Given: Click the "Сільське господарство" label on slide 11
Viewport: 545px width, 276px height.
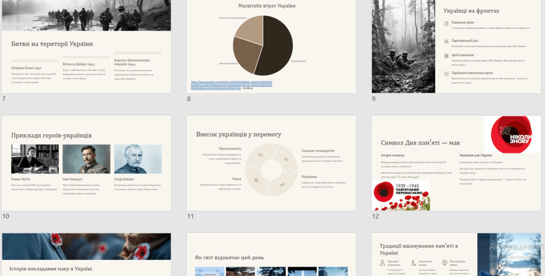Looking at the screenshot, I should tap(318, 151).
